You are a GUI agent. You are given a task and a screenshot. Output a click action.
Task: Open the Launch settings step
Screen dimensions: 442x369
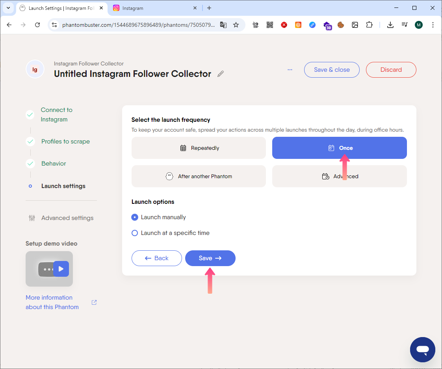tap(63, 186)
